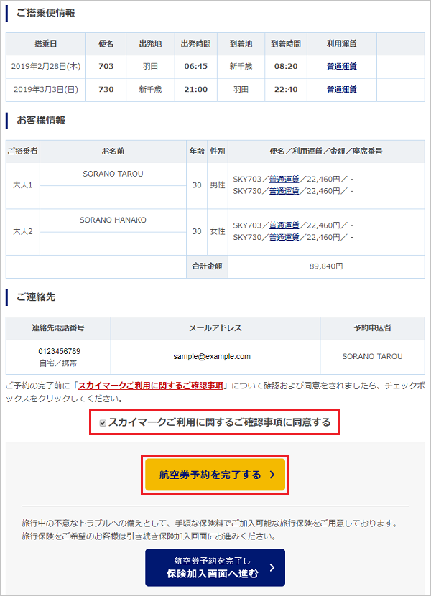Click 大人2's SKY730 普通運賃 fare link
The width and height of the screenshot is (431, 596).
tap(284, 236)
